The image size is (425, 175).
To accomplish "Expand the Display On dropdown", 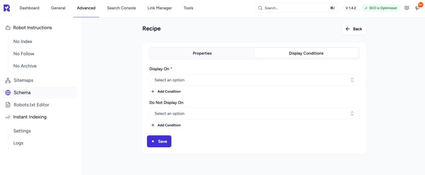I will (x=254, y=80).
